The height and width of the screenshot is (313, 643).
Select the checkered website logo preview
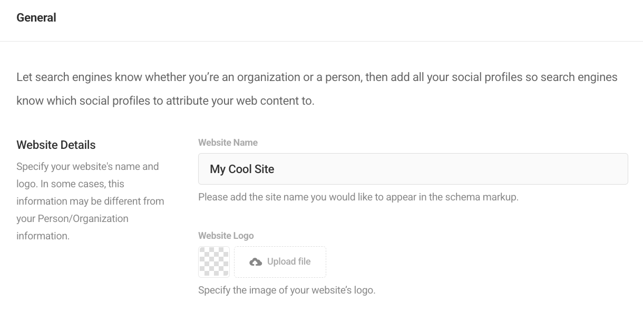(214, 262)
